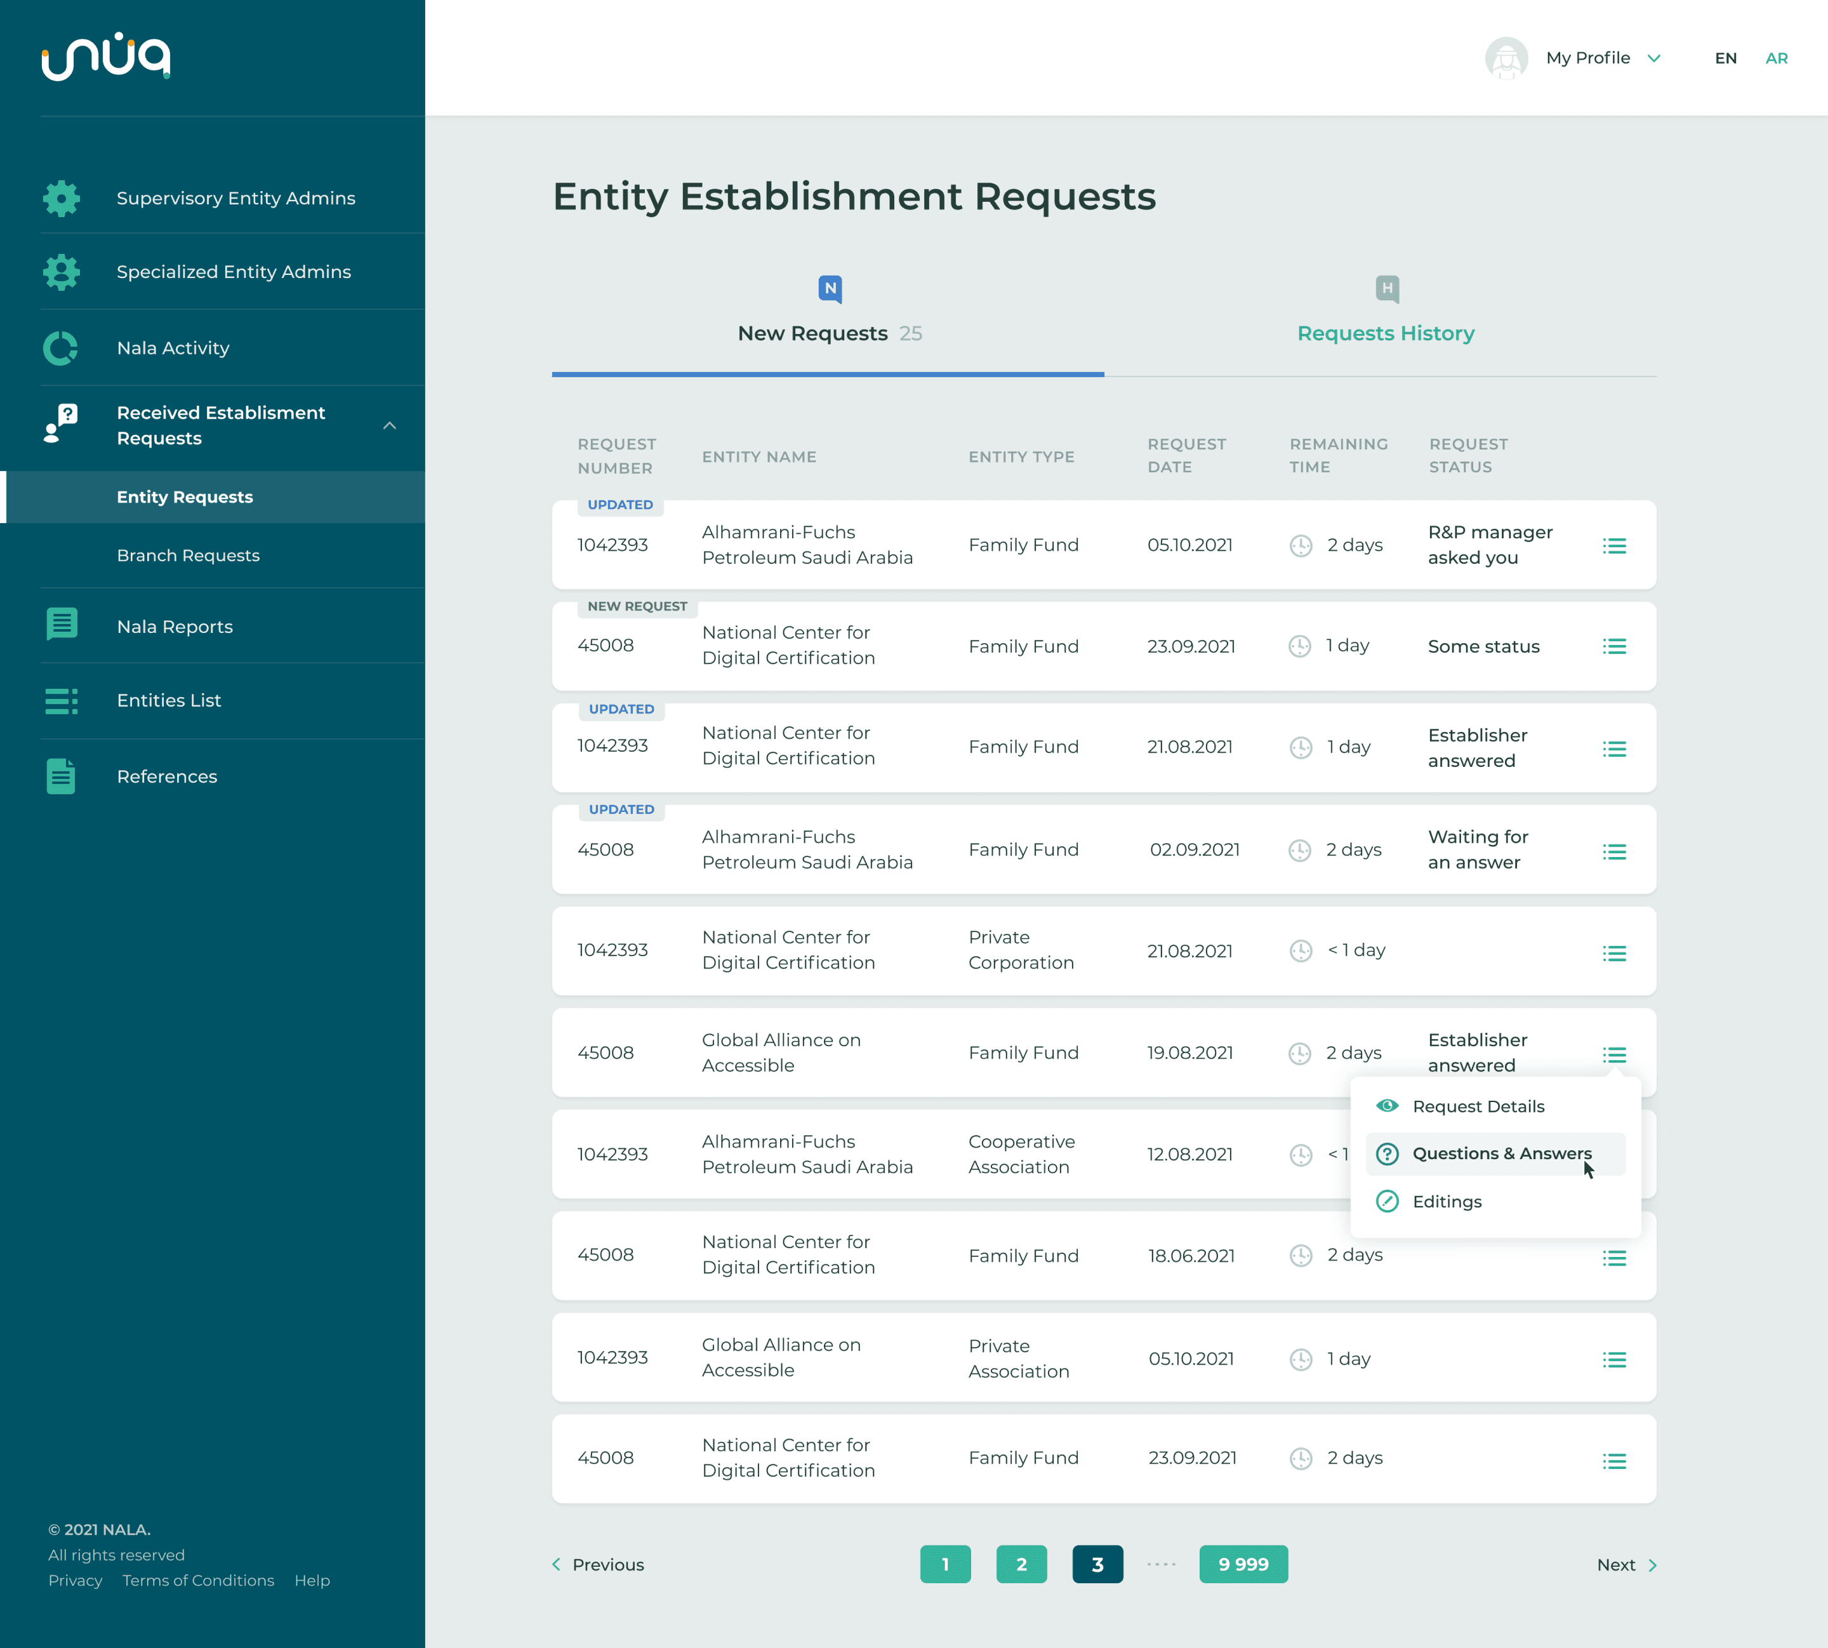Switch the language to AR
Image resolution: width=1828 pixels, height=1648 pixels.
(x=1777, y=58)
